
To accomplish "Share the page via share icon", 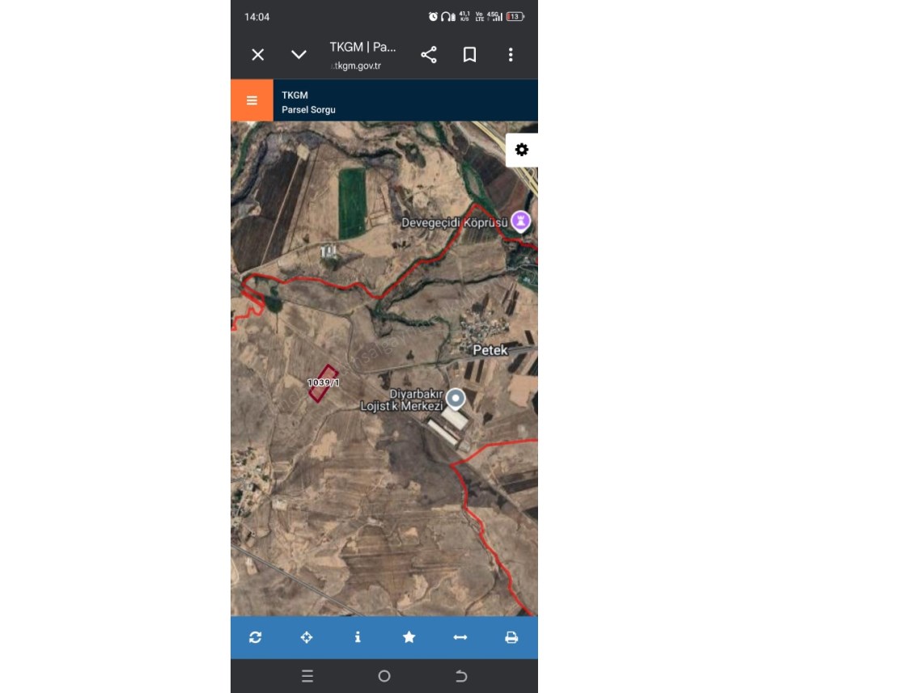I will tap(428, 55).
